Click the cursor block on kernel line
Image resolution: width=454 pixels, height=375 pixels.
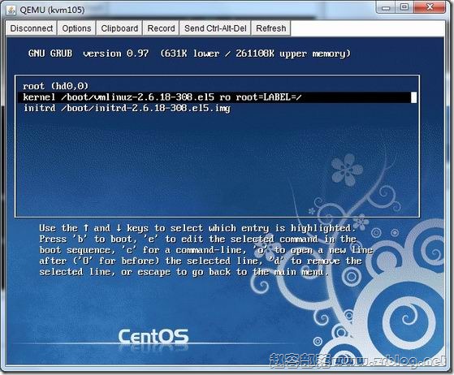click(414, 97)
